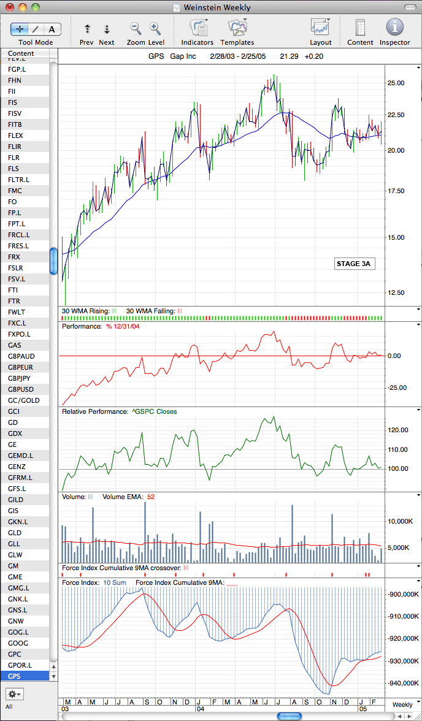Select GPOR.L in the symbol list
This screenshot has height=721, width=422.
(25, 665)
